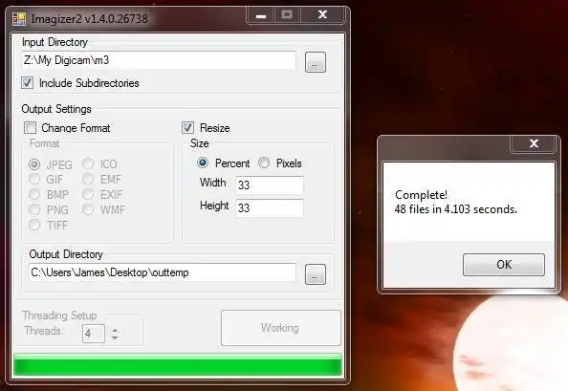Image resolution: width=568 pixels, height=391 pixels.
Task: Select the Percent size option
Action: pos(203,163)
